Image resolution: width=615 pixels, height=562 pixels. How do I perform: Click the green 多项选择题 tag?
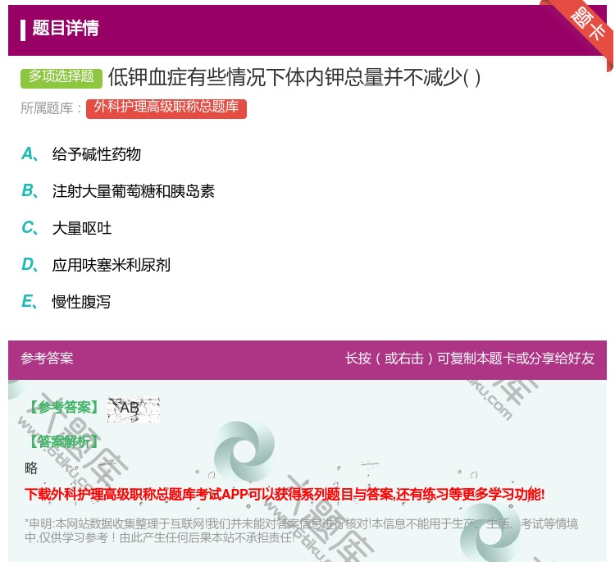click(x=61, y=77)
